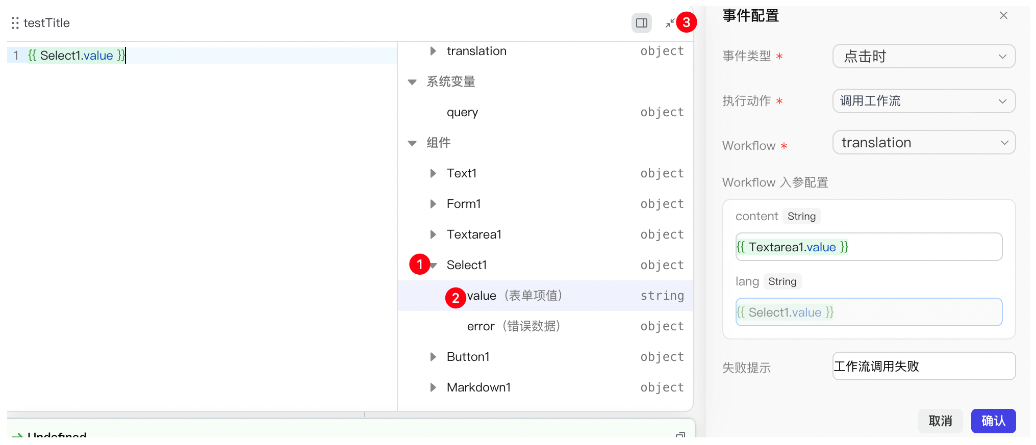Click code editor line 1 expression

pyautogui.click(x=77, y=56)
